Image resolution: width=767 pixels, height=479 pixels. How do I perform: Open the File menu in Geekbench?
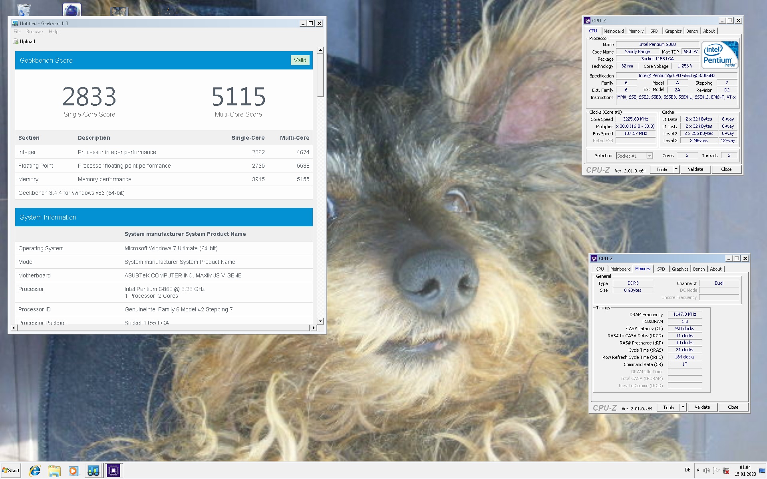pos(17,32)
